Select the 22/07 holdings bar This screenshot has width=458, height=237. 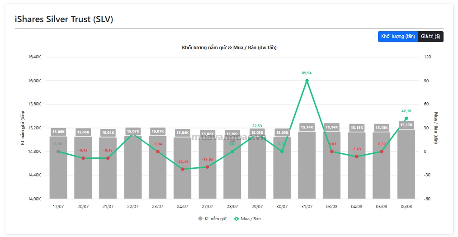click(133, 167)
